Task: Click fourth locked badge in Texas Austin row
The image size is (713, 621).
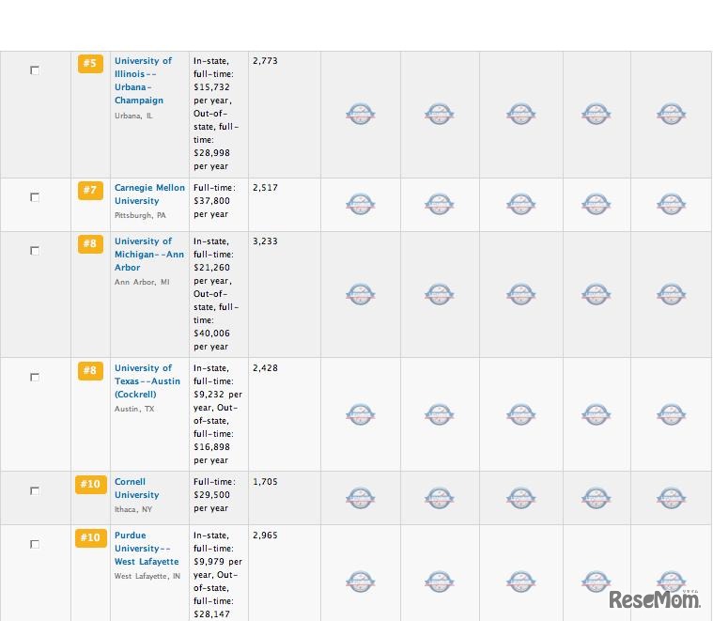Action: (x=597, y=414)
